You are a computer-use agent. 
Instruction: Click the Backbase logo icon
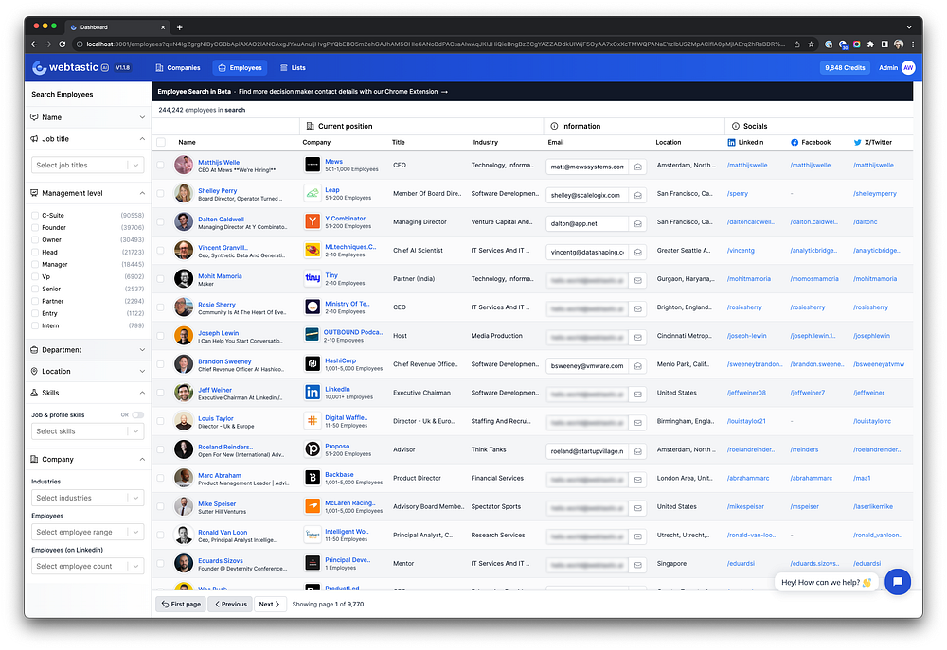(x=313, y=478)
